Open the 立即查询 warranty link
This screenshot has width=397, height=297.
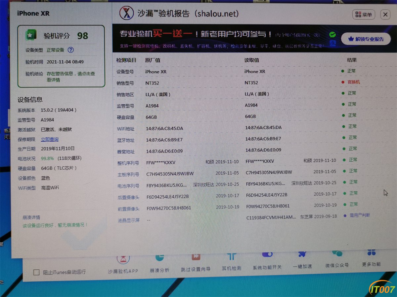pos(50,139)
